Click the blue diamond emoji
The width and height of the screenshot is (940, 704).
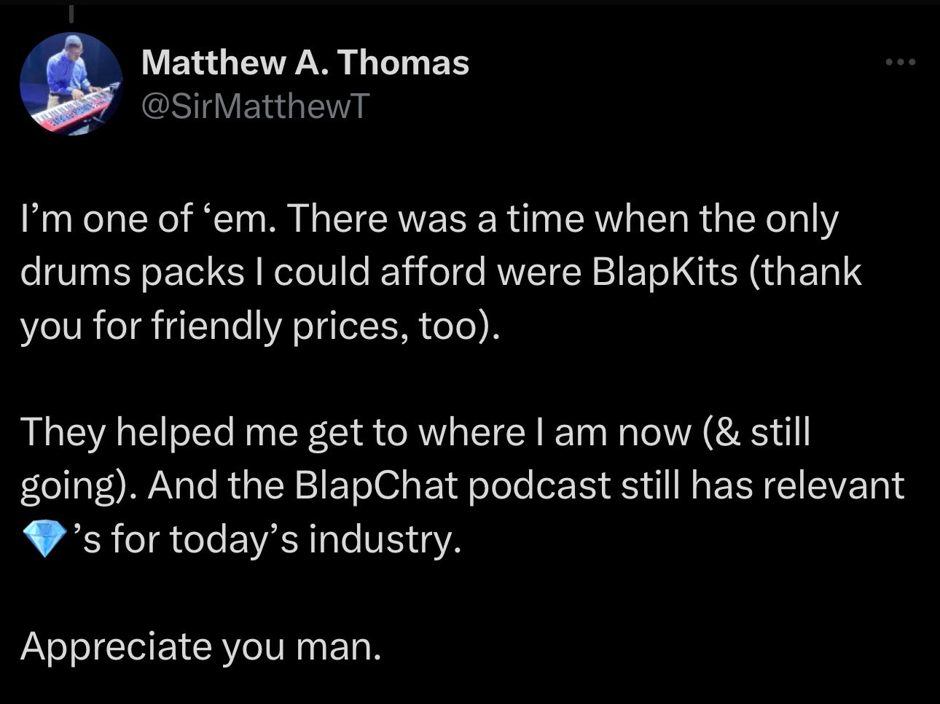coord(44,541)
